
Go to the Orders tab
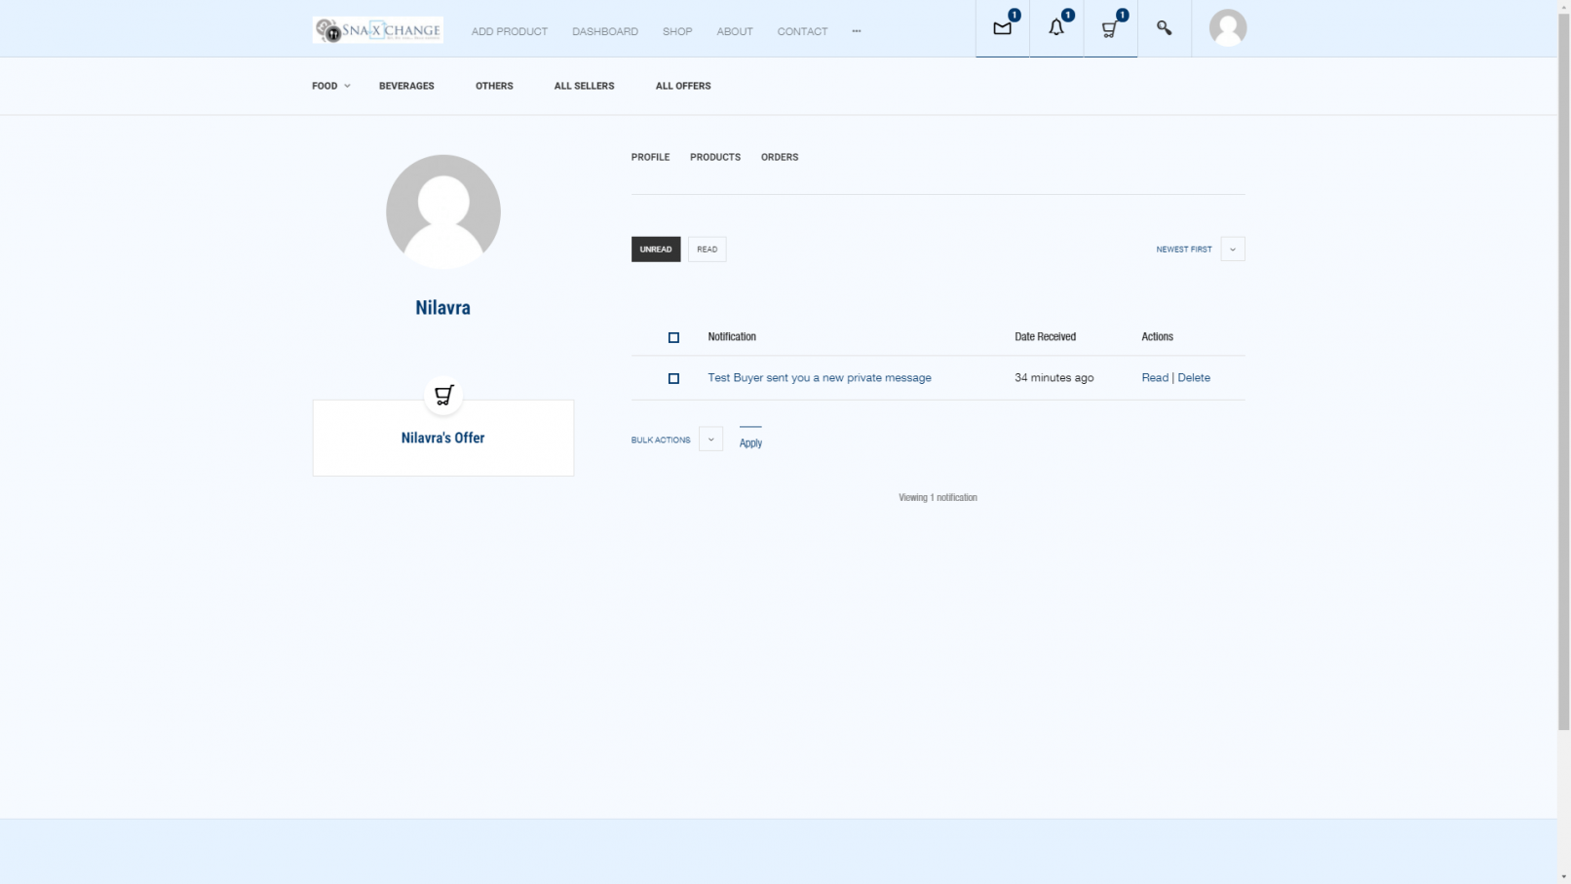pos(779,157)
